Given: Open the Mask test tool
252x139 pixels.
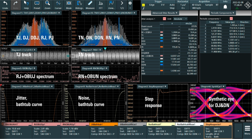Looking at the screenshot, I should click(69, 5).
